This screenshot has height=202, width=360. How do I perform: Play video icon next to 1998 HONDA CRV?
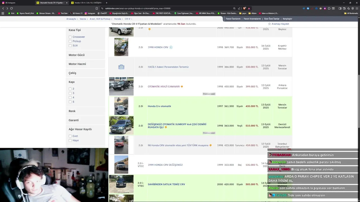pyautogui.click(x=171, y=47)
